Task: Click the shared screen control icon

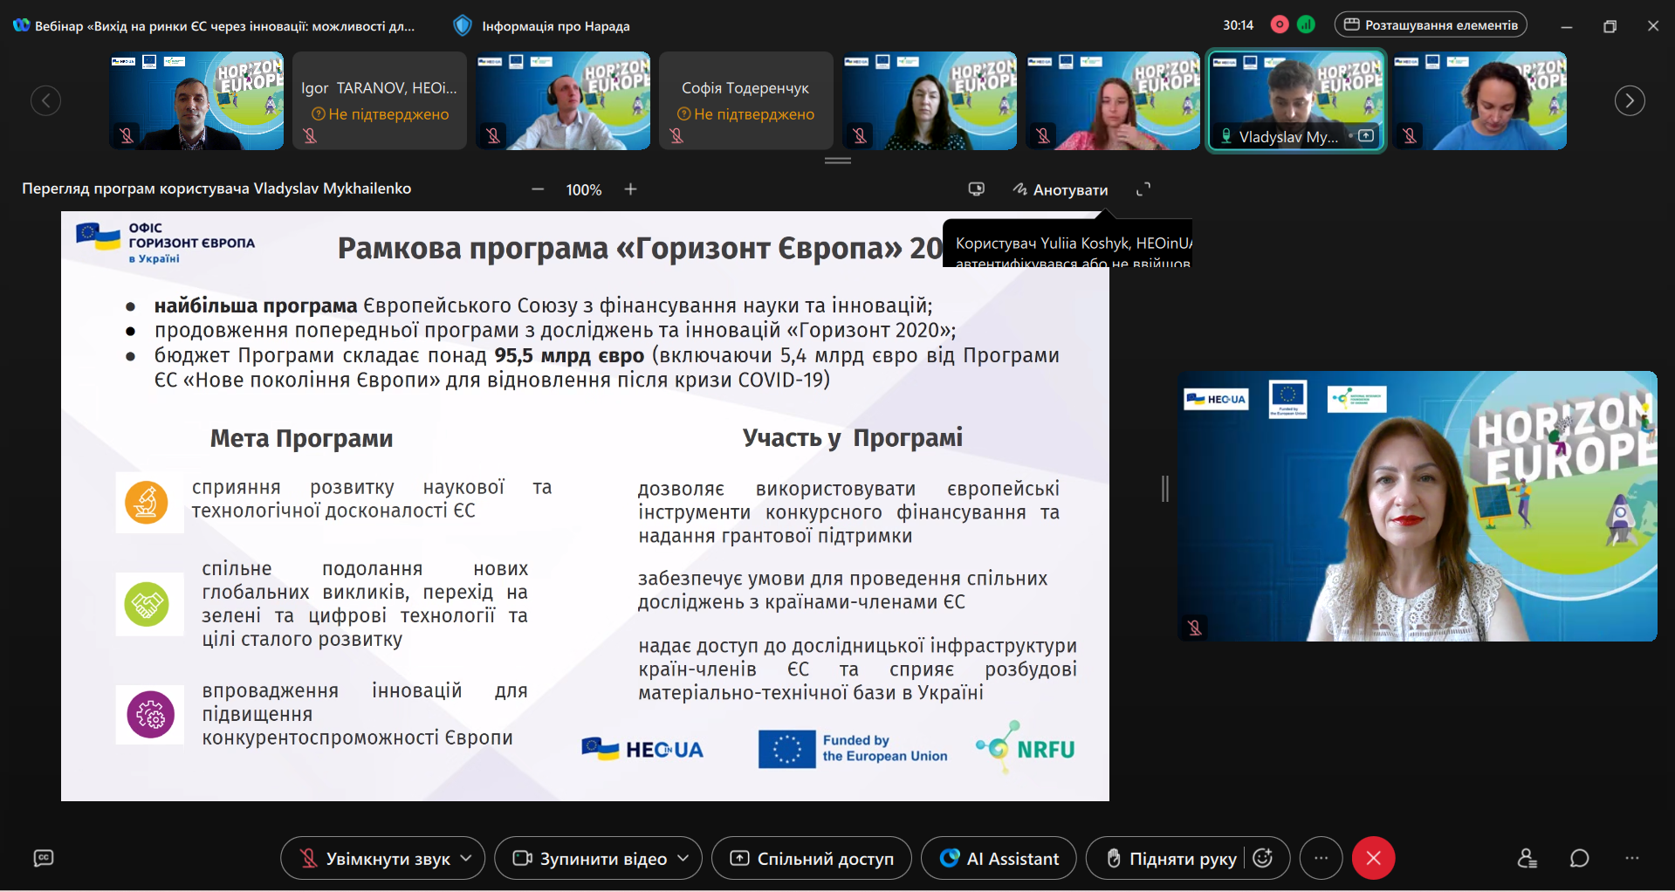Action: pos(976,189)
